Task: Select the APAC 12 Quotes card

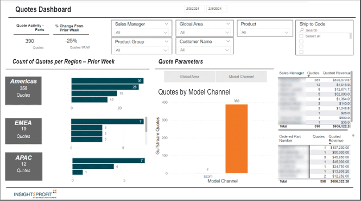Action: click(24, 166)
